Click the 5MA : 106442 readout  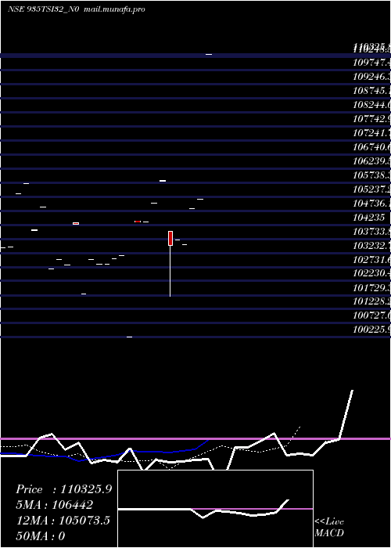[x=55, y=505]
